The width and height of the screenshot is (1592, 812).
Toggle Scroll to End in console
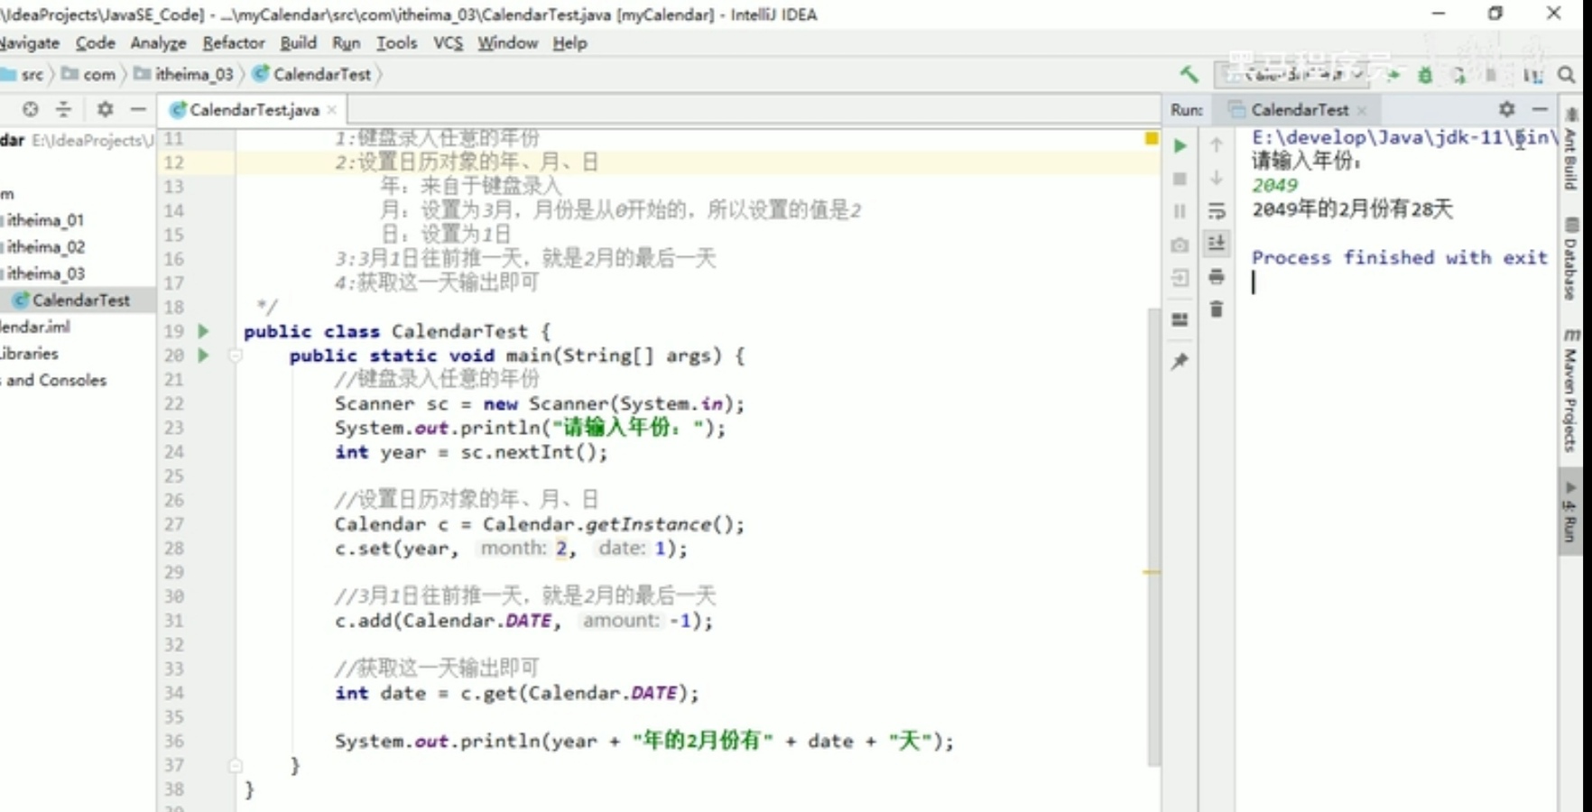[x=1217, y=243]
